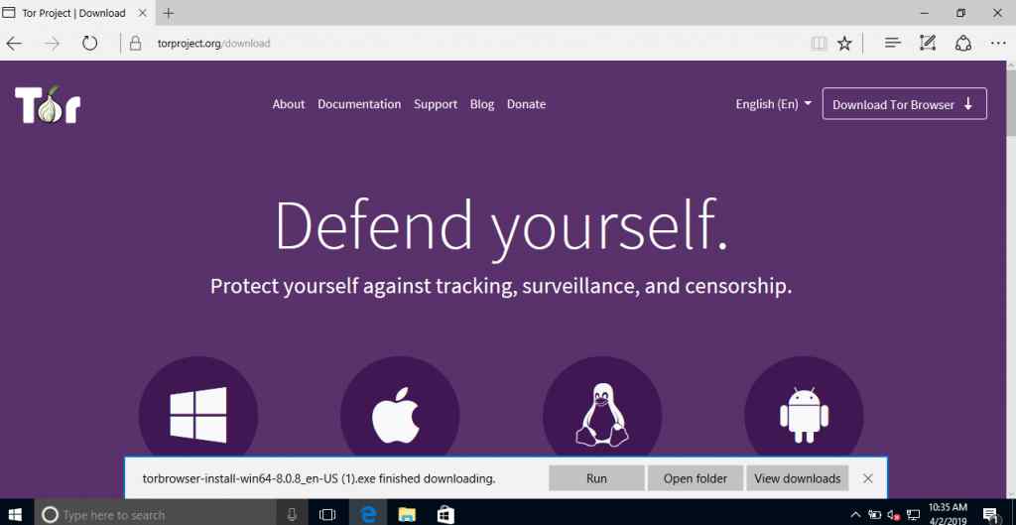1016x525 pixels.
Task: Open the Action Center notifications icon
Action: (990, 515)
